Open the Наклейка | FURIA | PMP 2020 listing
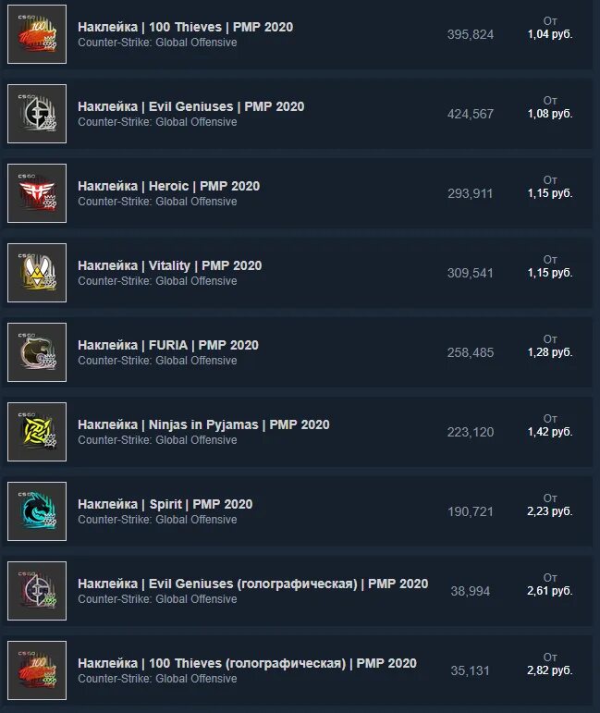This screenshot has height=713, width=600. click(168, 346)
